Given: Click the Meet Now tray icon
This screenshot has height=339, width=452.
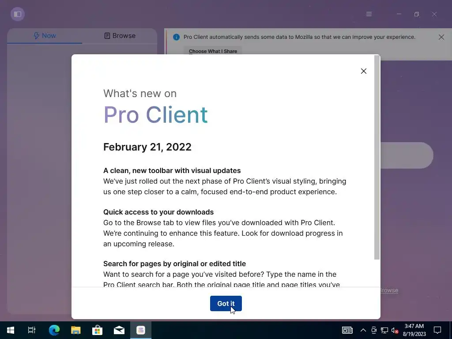Looking at the screenshot, I should 374,330.
